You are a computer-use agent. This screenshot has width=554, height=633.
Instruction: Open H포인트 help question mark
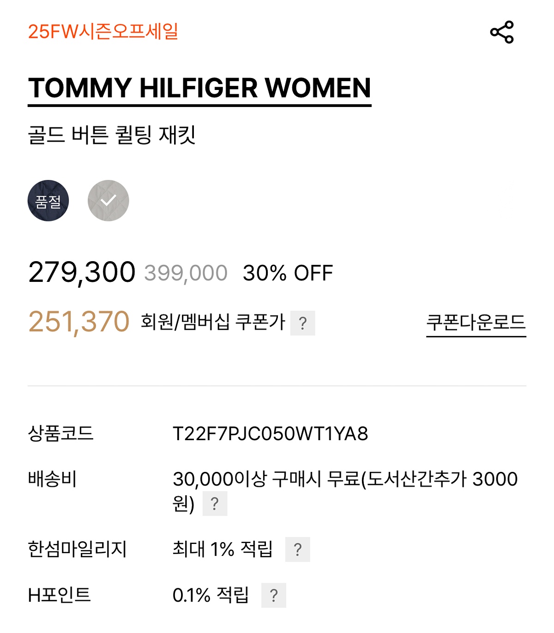[x=273, y=595]
